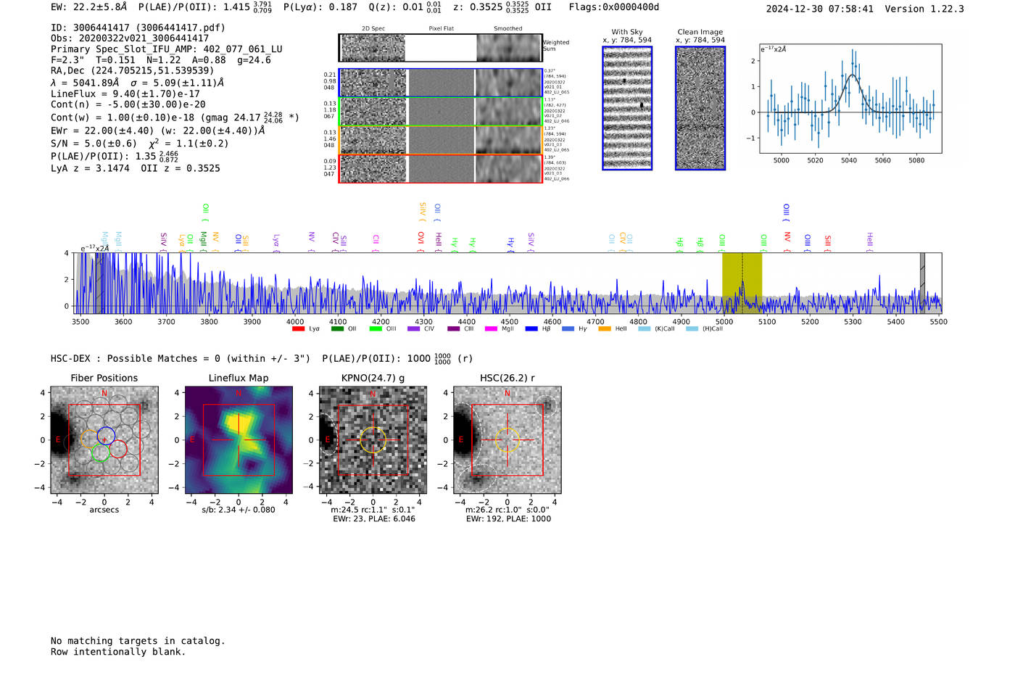Click the 'EWr: 23, PLAE: 6.046' caption
The image size is (1015, 691).
pyautogui.click(x=374, y=518)
